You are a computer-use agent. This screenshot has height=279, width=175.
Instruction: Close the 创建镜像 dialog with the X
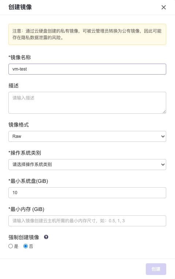click(163, 7)
